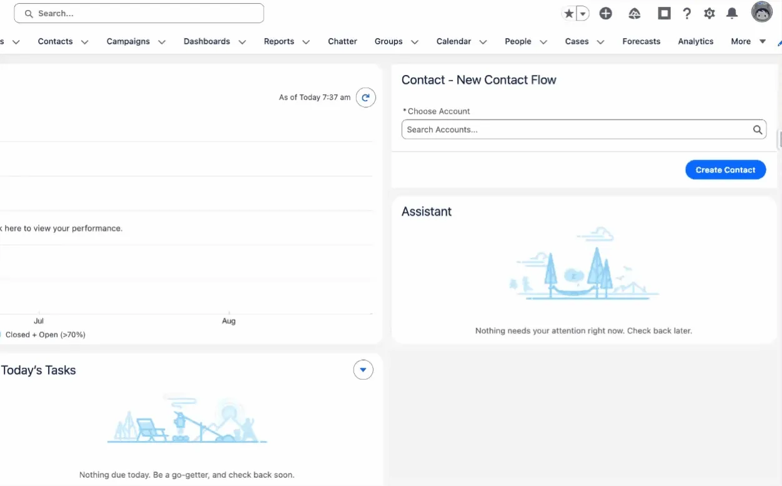This screenshot has height=486, width=782.
Task: Open the user profile avatar
Action: point(761,12)
